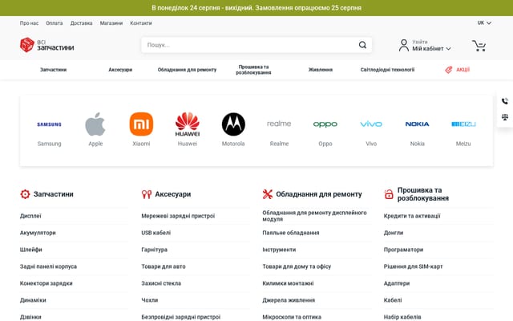Open Кредити та активації link

[412, 216]
